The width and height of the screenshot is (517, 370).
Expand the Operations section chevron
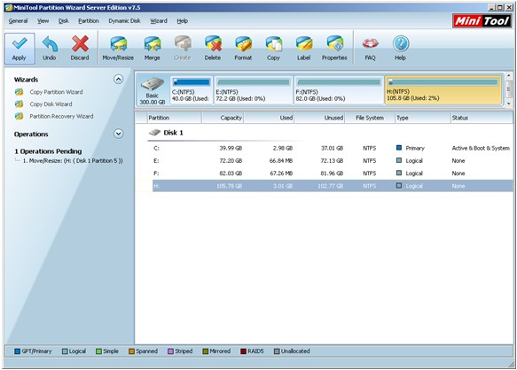pyautogui.click(x=118, y=134)
